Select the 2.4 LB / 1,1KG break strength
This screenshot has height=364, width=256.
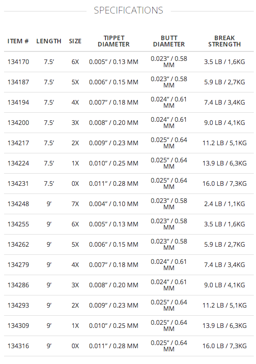224,204
